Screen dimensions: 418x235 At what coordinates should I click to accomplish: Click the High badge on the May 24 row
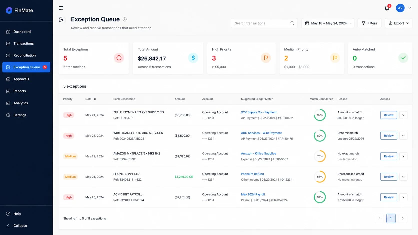69,115
